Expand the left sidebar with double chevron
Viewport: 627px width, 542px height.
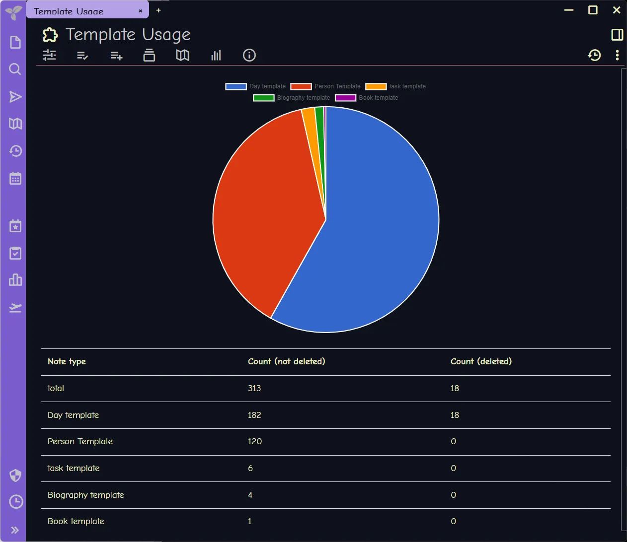[x=15, y=530]
